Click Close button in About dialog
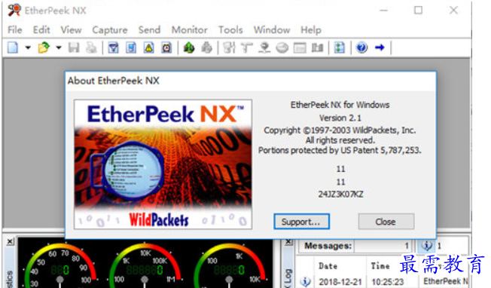This screenshot has width=491, height=288. click(386, 222)
